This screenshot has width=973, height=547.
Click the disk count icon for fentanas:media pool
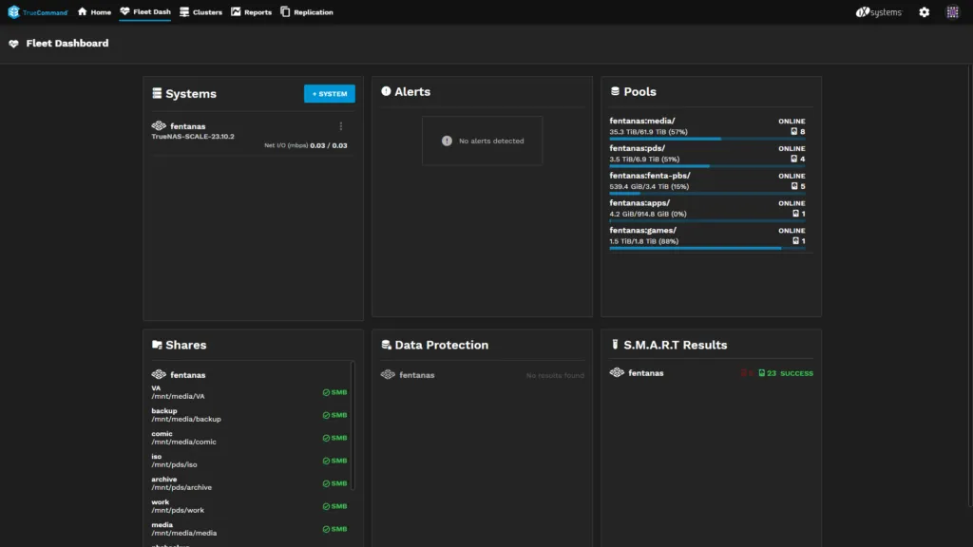click(793, 131)
